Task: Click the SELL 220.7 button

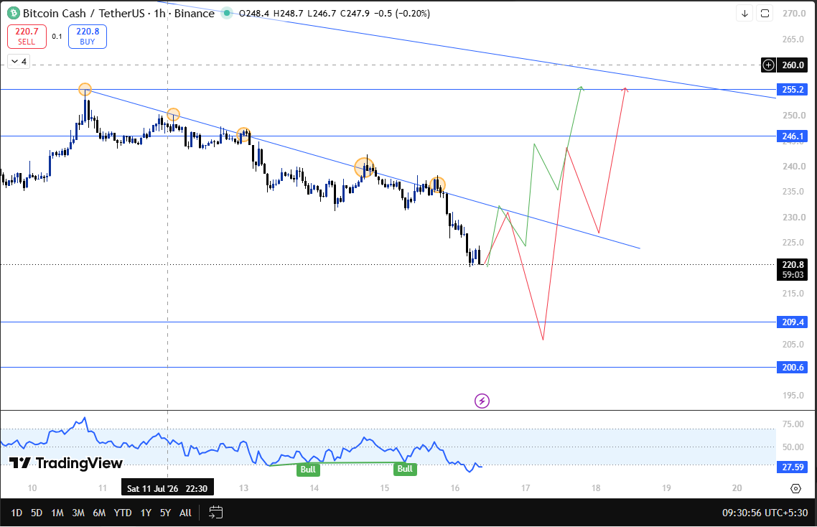Action: tap(27, 37)
